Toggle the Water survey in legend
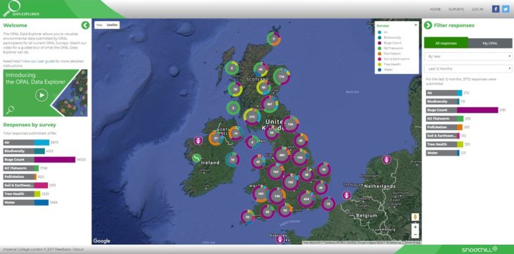Viewport: 514px width, 254px height. coord(386,70)
